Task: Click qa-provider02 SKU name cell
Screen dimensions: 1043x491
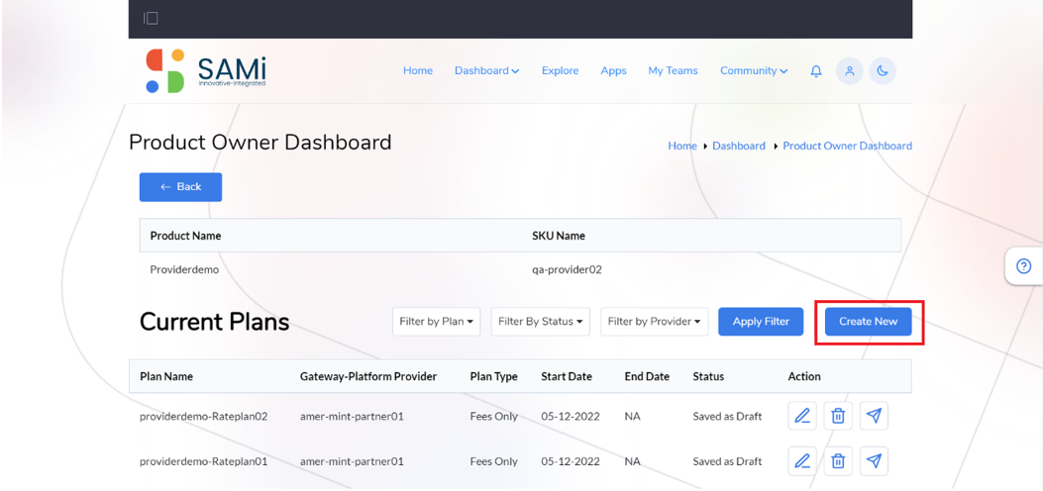Action: click(x=567, y=270)
